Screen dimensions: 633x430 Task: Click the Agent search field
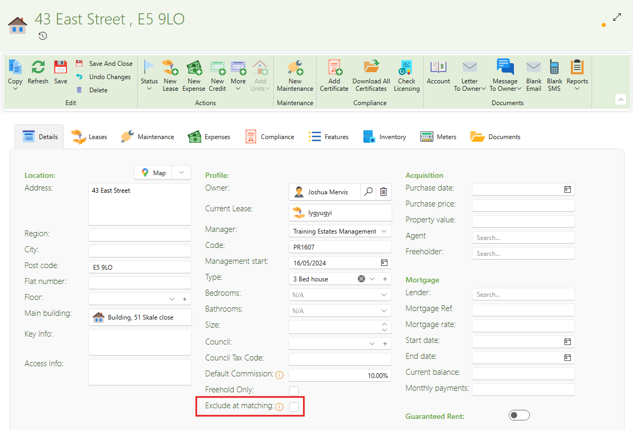(523, 238)
